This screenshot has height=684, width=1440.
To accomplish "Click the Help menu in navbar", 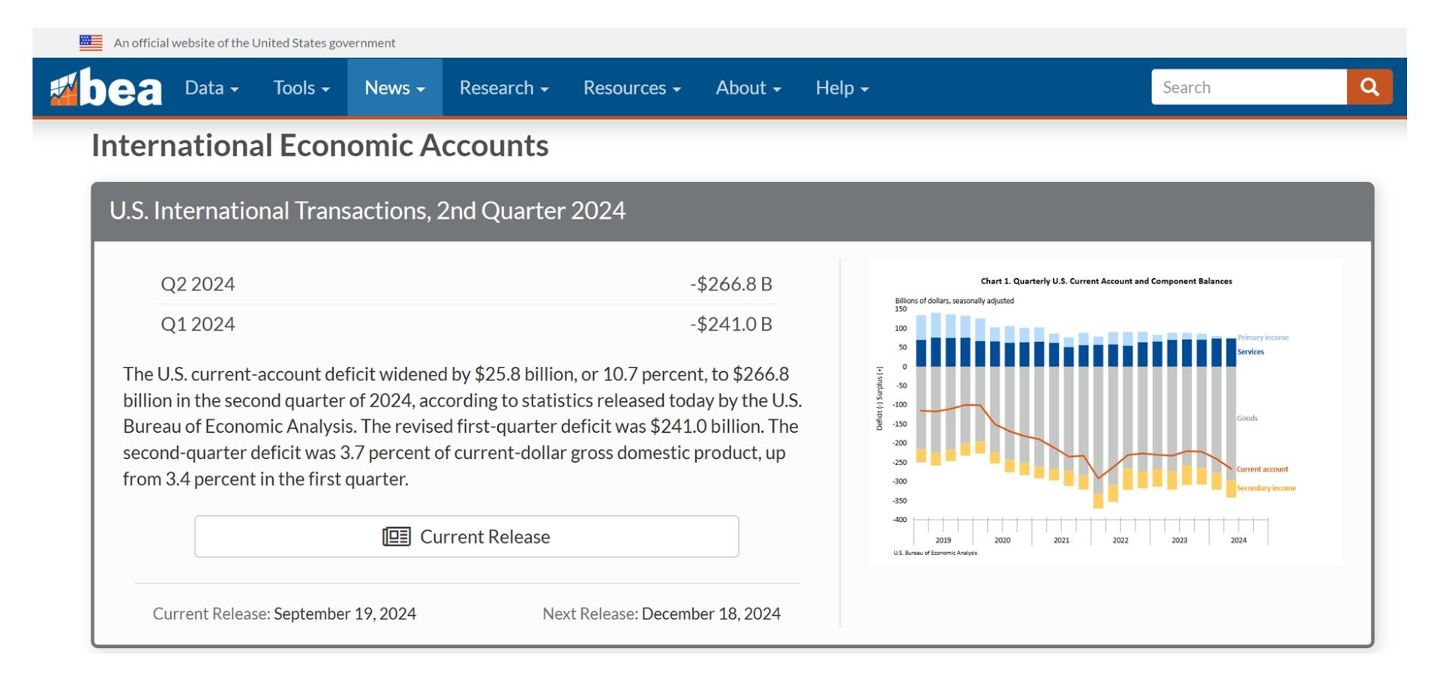I will [x=841, y=88].
